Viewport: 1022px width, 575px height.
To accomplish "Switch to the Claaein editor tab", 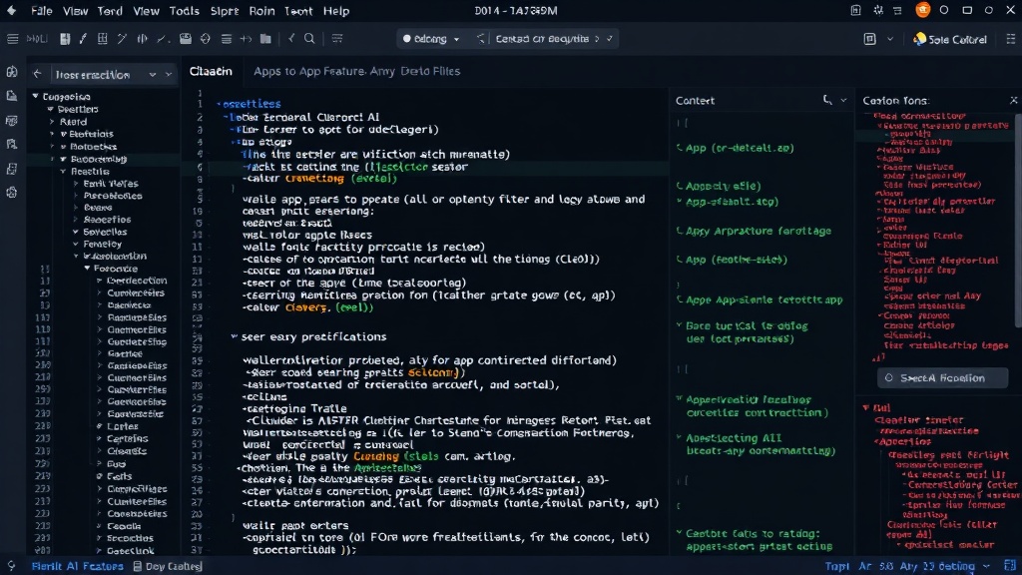I will pos(211,71).
